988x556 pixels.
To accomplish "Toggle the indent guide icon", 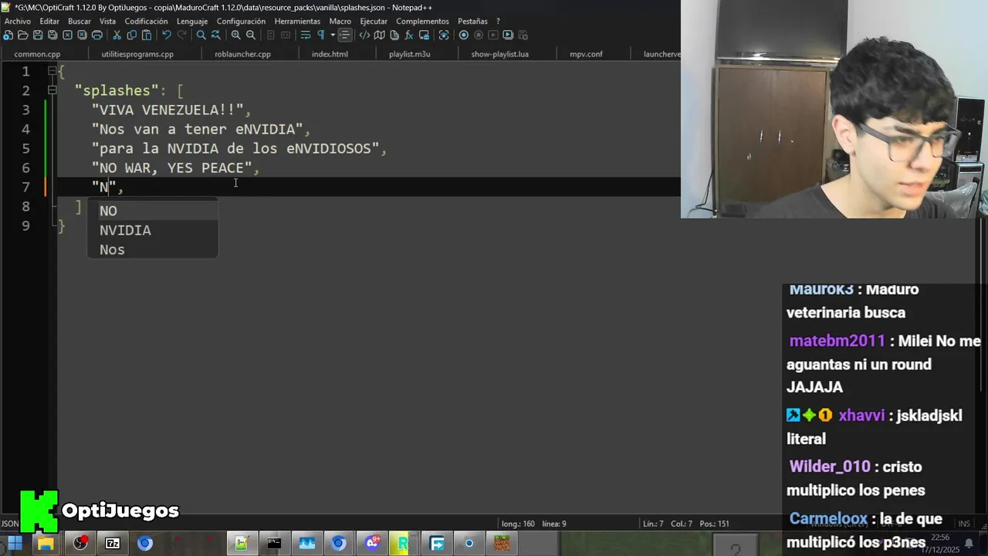I will (x=345, y=35).
